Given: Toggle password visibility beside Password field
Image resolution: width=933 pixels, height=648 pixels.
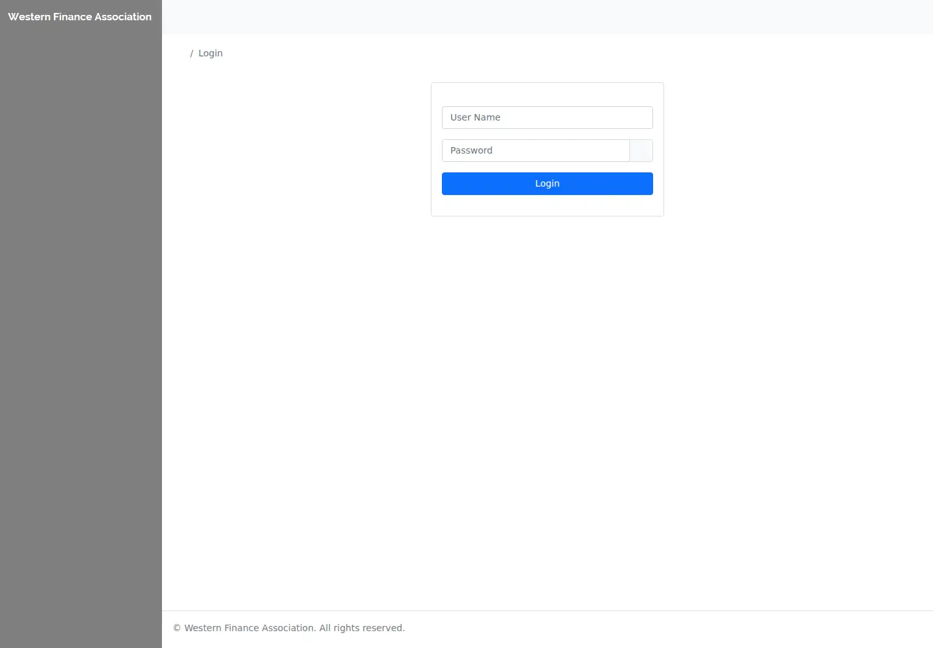Looking at the screenshot, I should click(x=641, y=150).
